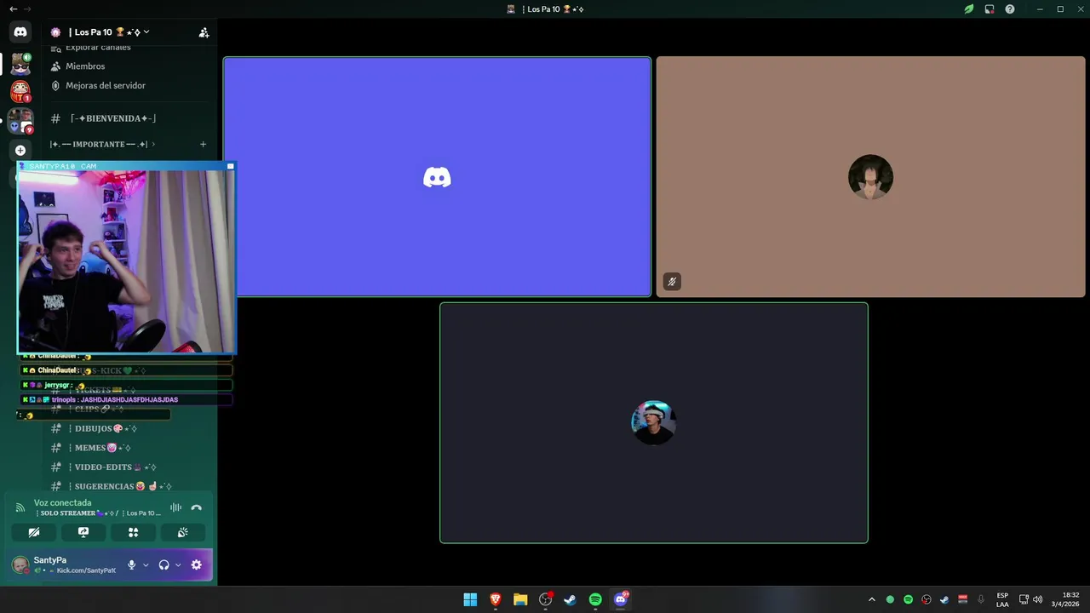Click the muted microphone badge on tan tile

click(672, 282)
